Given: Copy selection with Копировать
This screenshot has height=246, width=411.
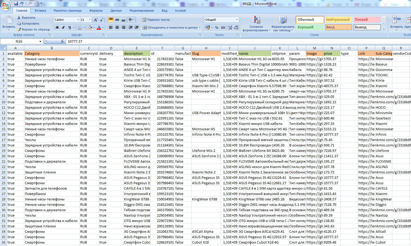Looking at the screenshot, I should point(28,23).
